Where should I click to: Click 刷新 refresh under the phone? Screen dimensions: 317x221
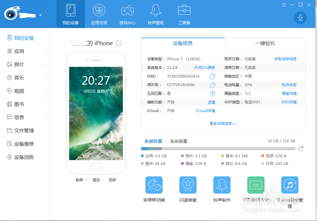pos(113,180)
